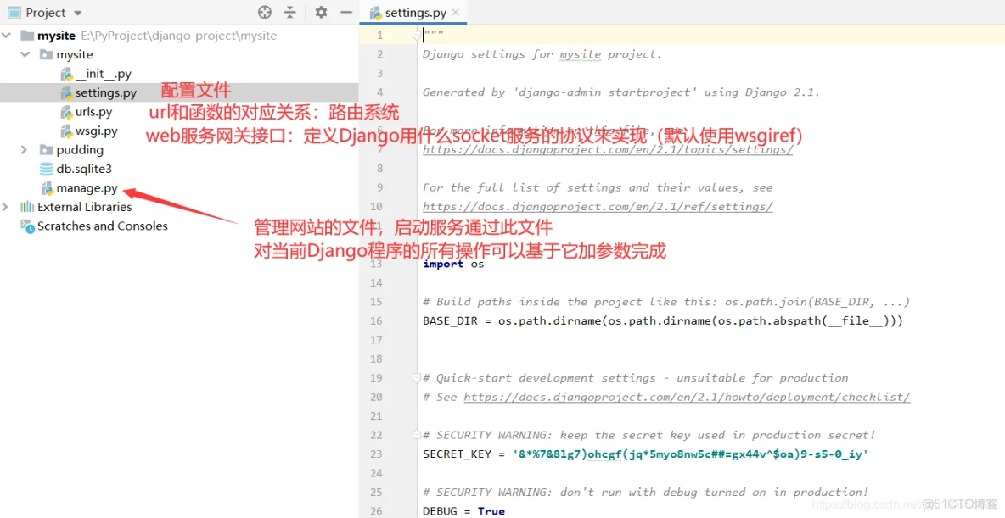Click the External Libraries bars icon

click(x=27, y=207)
